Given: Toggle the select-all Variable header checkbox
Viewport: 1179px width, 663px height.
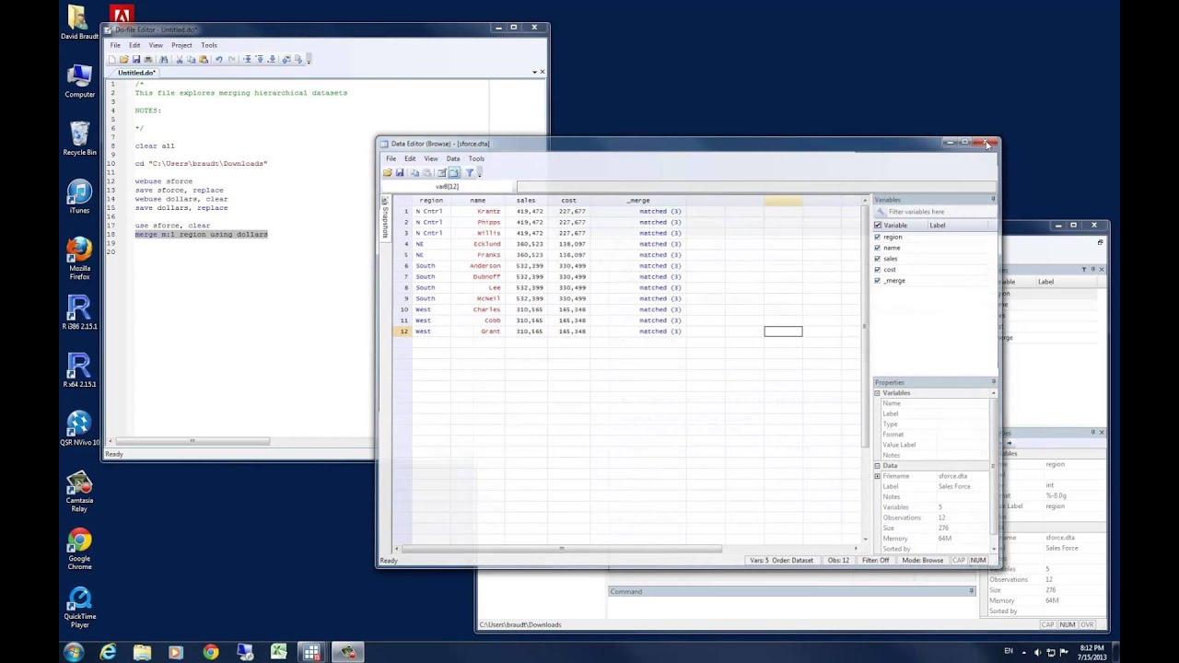Looking at the screenshot, I should click(877, 226).
